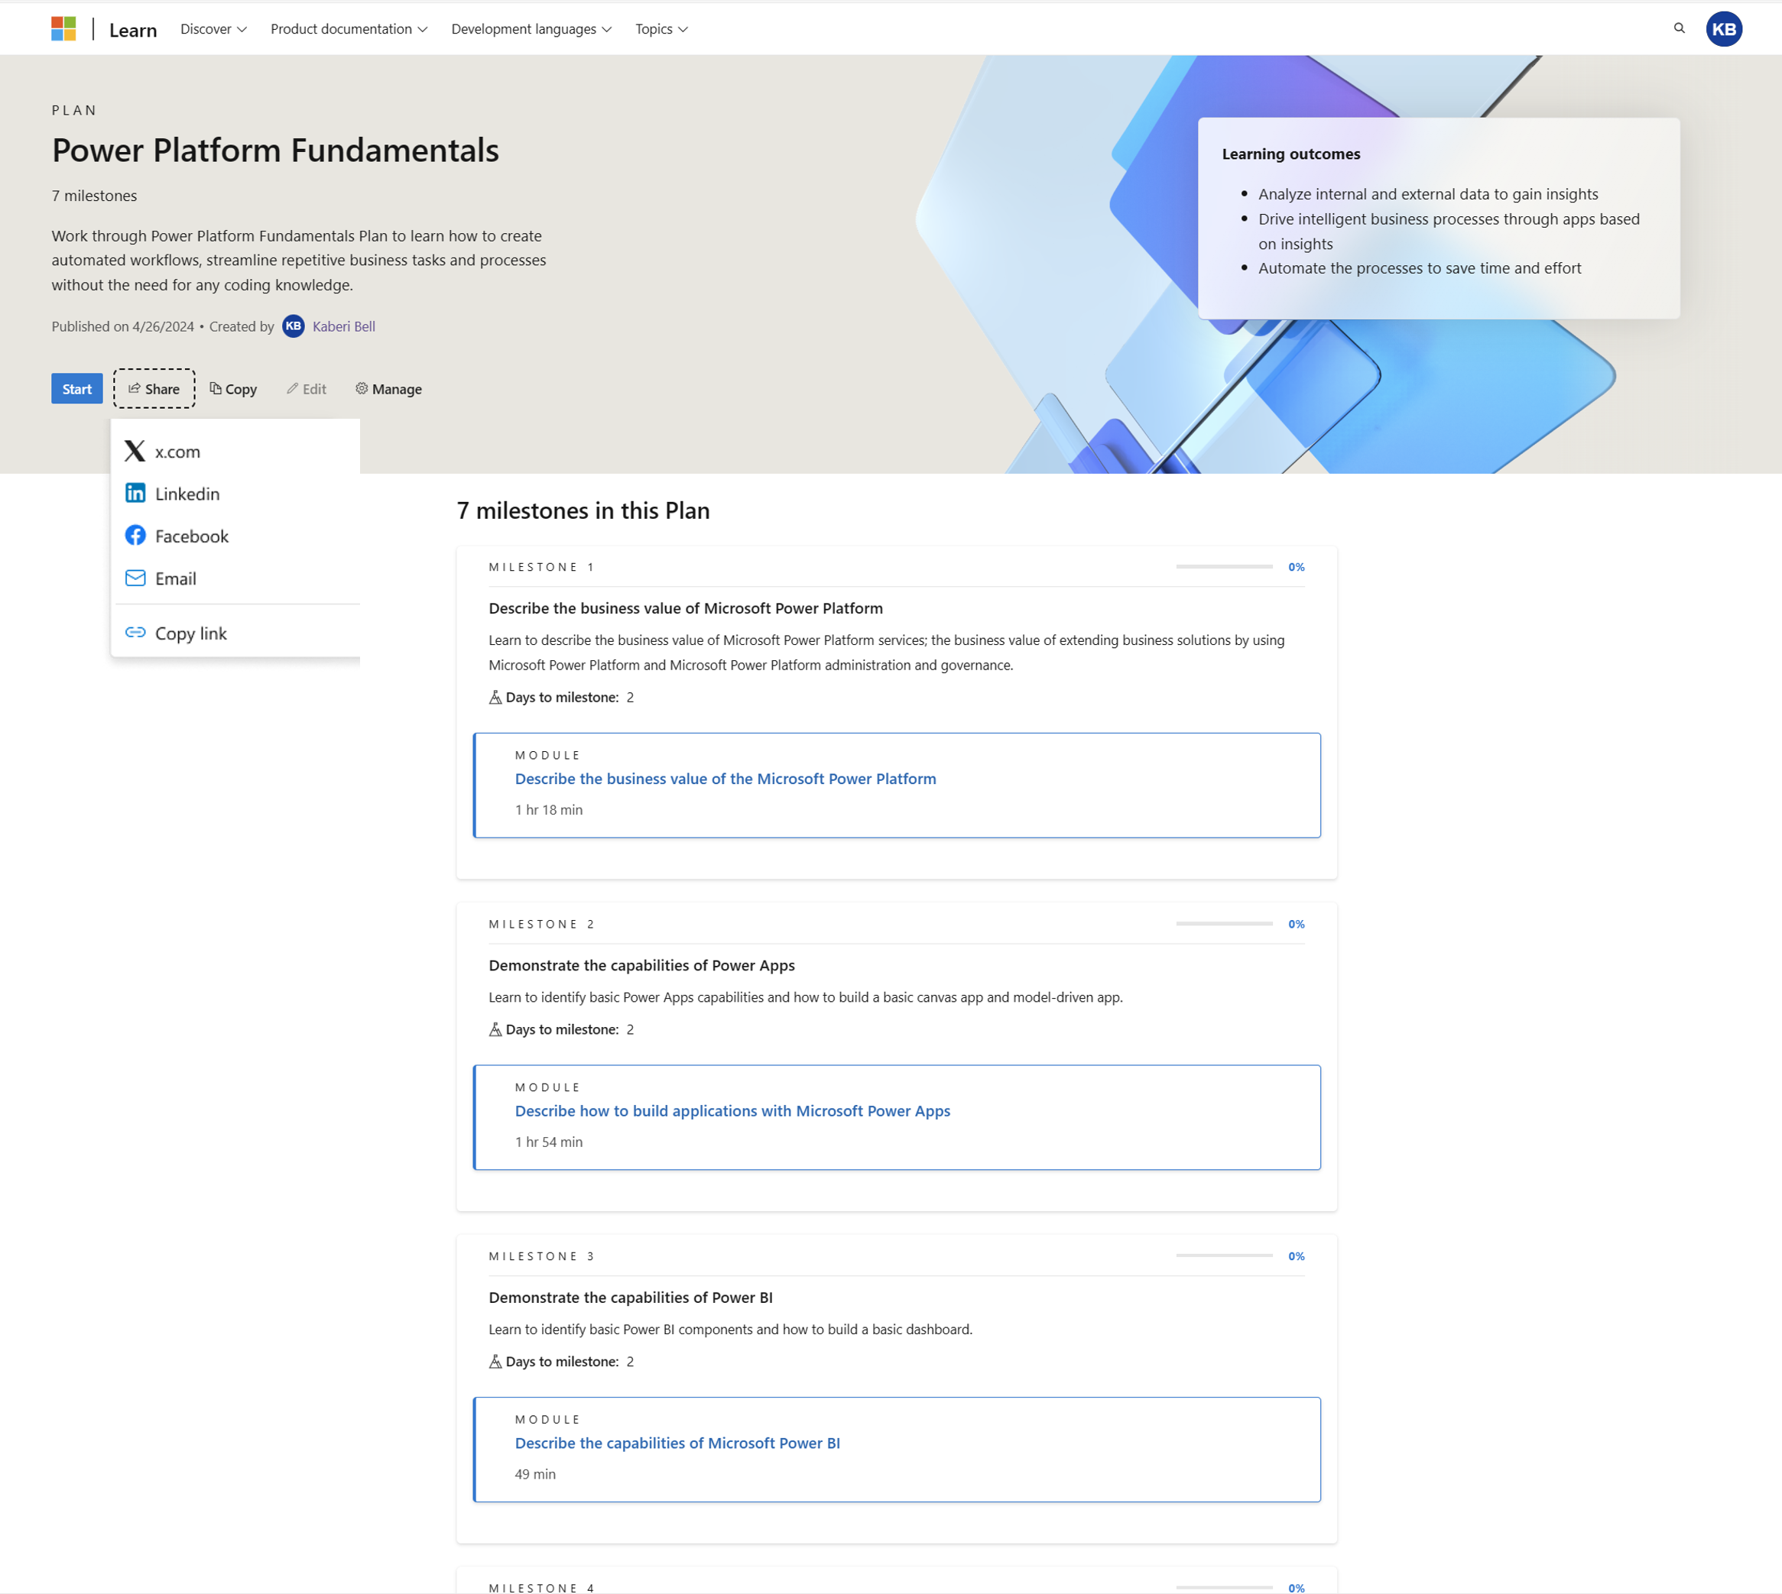The height and width of the screenshot is (1594, 1782).
Task: Expand the Discover navigation dropdown
Action: pyautogui.click(x=213, y=28)
